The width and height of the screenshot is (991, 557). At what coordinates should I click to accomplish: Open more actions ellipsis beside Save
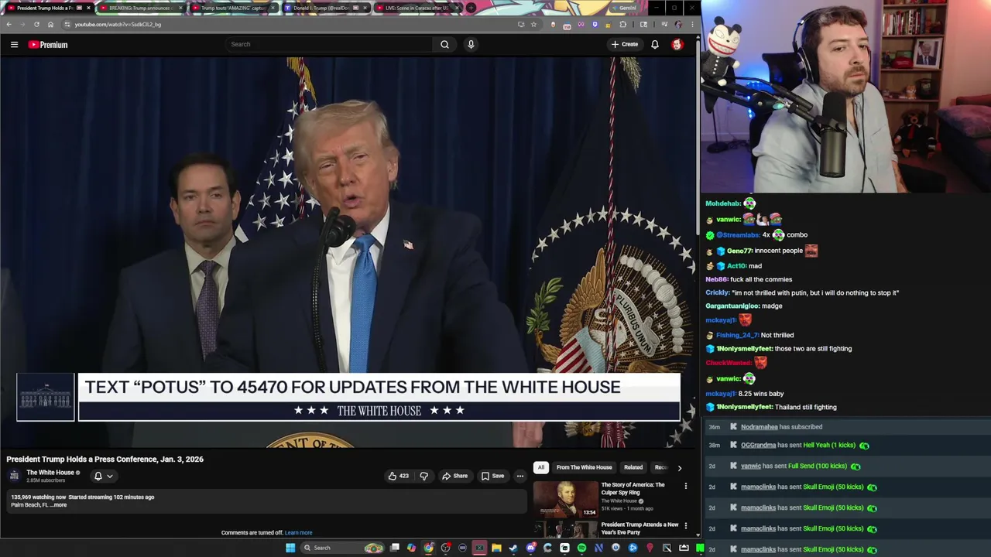(x=520, y=476)
